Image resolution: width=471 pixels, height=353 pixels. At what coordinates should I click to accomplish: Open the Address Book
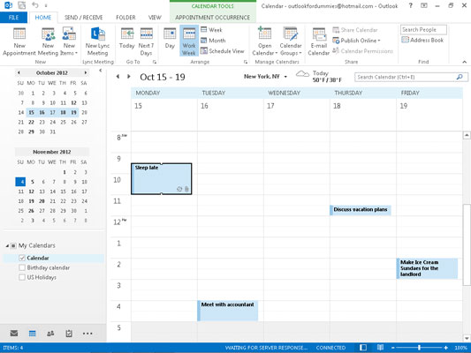(423, 40)
